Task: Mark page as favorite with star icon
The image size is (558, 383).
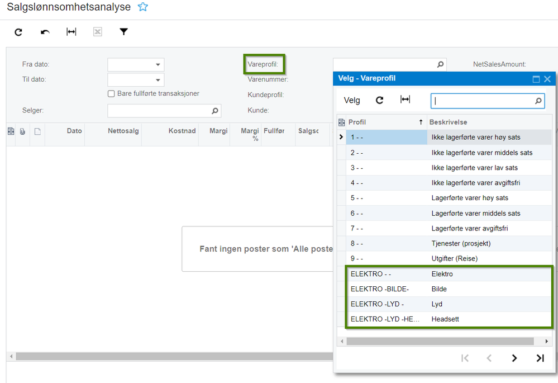Action: [x=142, y=7]
